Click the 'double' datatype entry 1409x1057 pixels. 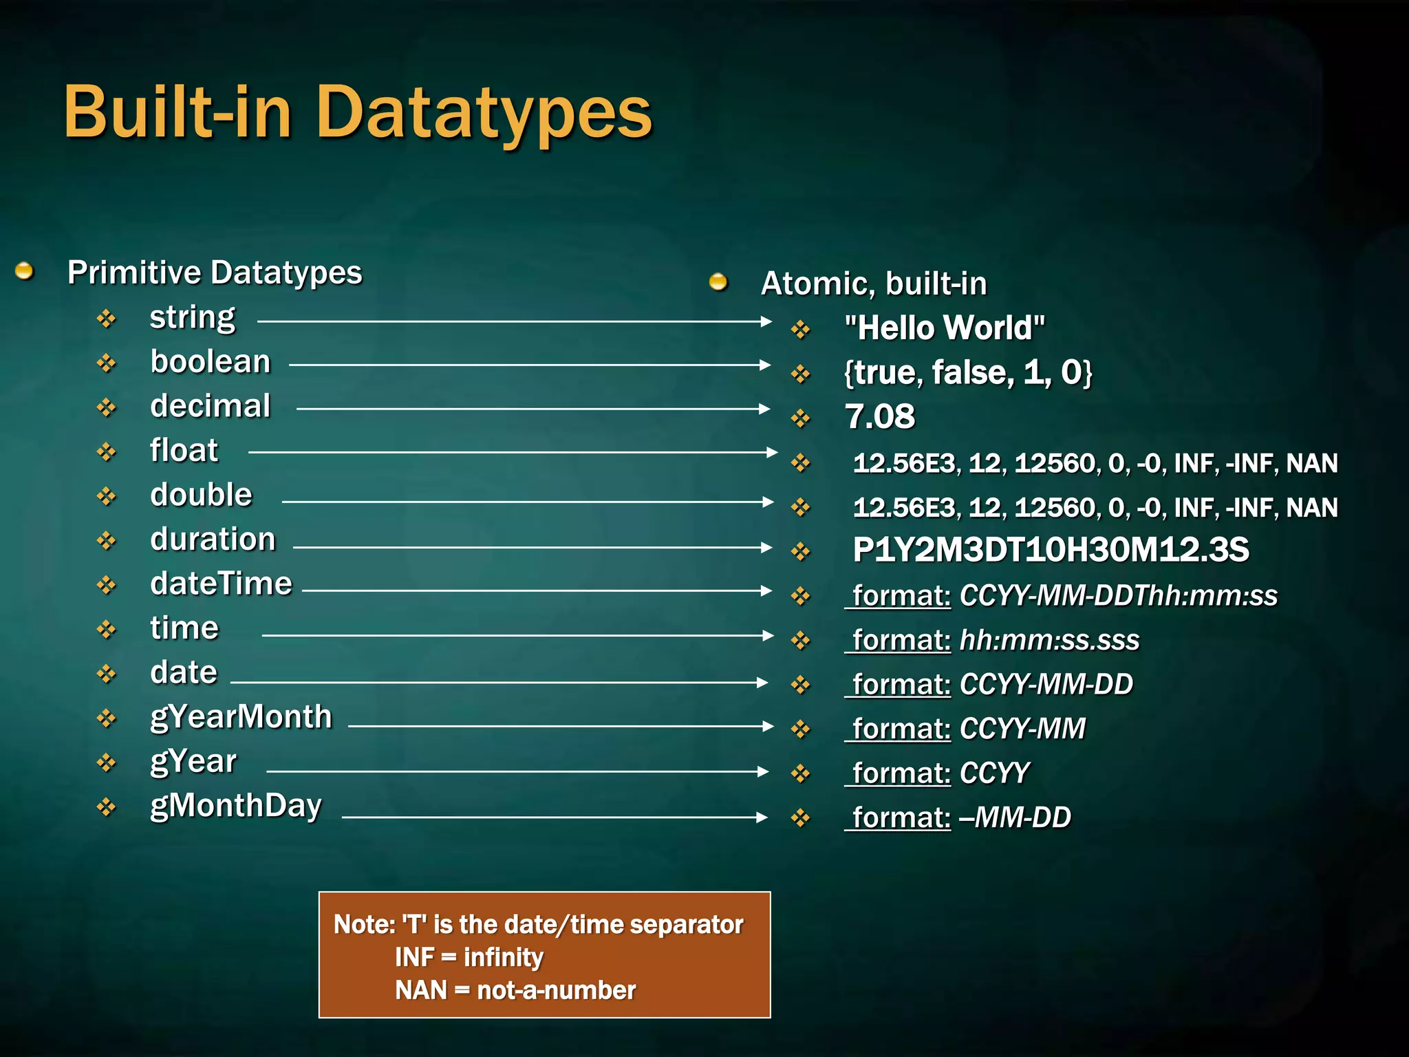[x=202, y=495]
